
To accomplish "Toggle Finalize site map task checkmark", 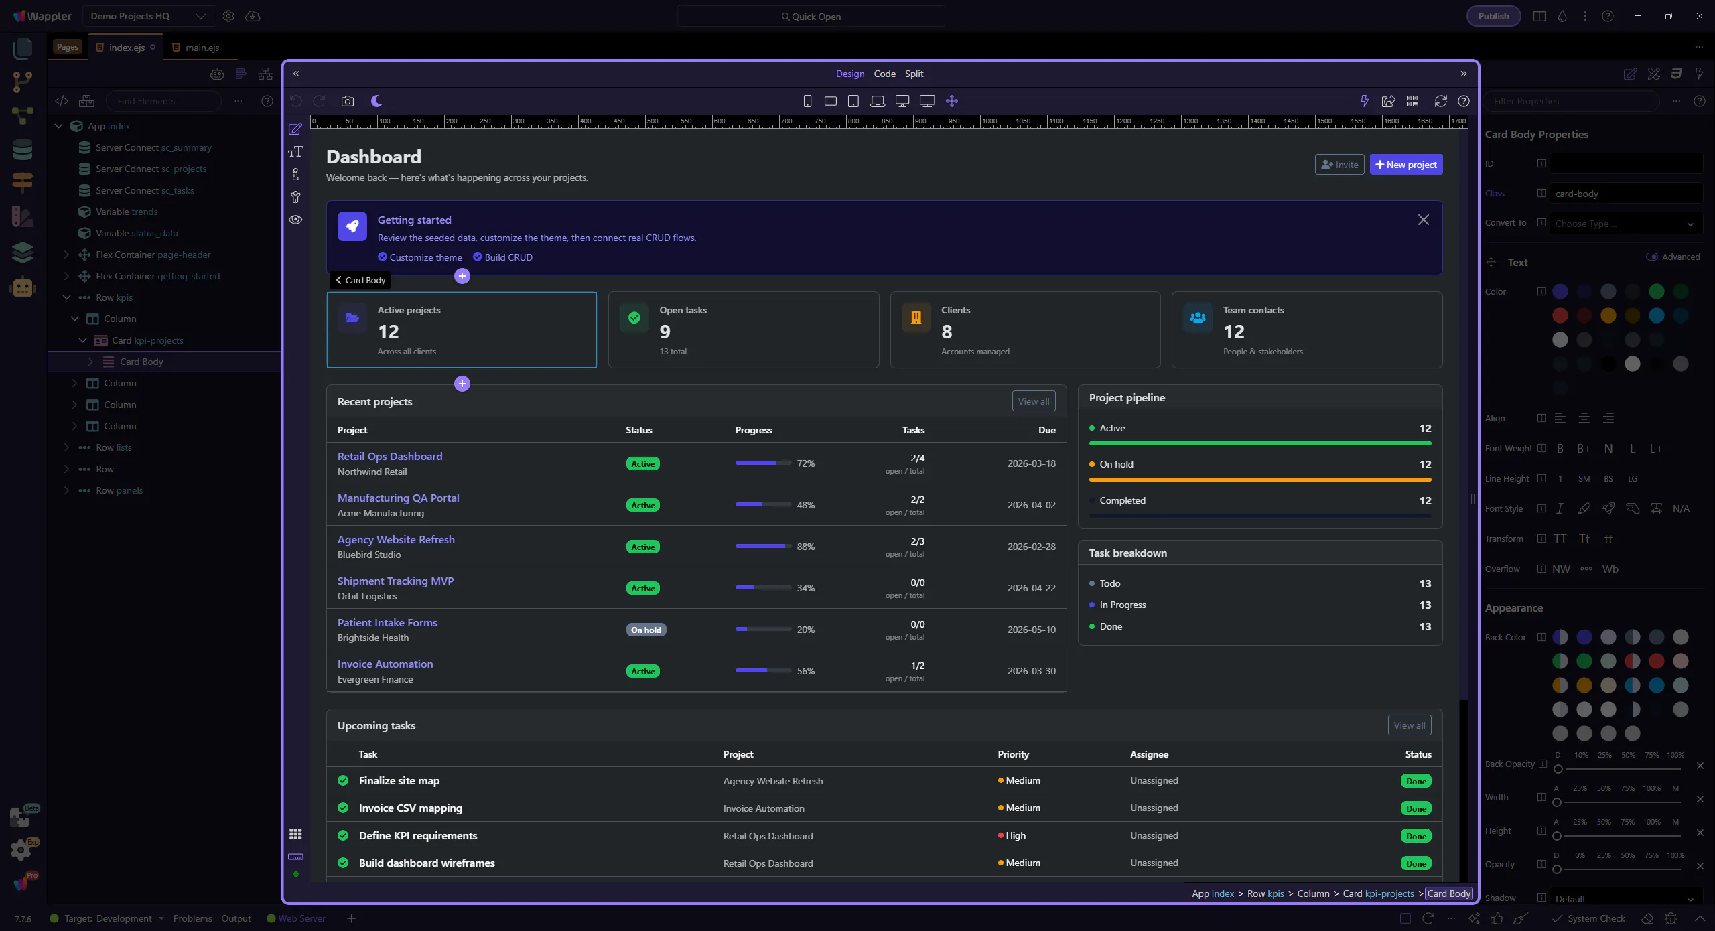I will (343, 780).
